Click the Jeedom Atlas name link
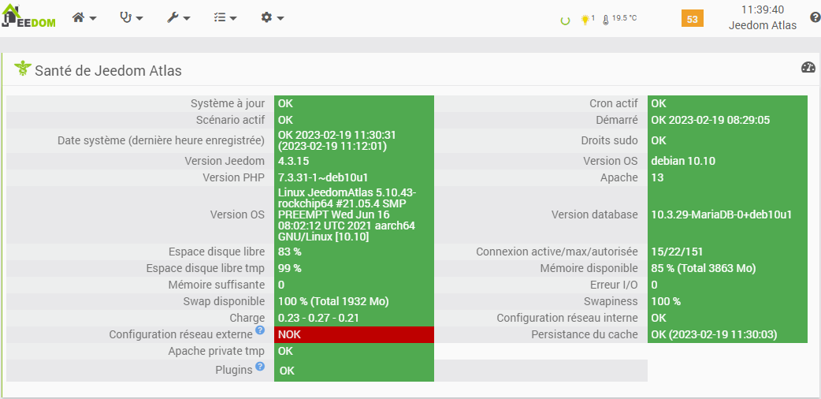The height and width of the screenshot is (399, 821). [x=762, y=25]
